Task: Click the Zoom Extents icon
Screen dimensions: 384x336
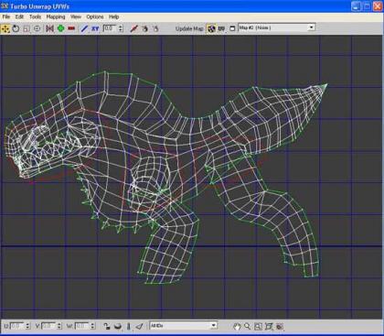Action: pyautogui.click(x=269, y=327)
